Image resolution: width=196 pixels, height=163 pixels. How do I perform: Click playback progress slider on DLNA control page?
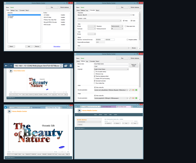[x=121, y=121]
